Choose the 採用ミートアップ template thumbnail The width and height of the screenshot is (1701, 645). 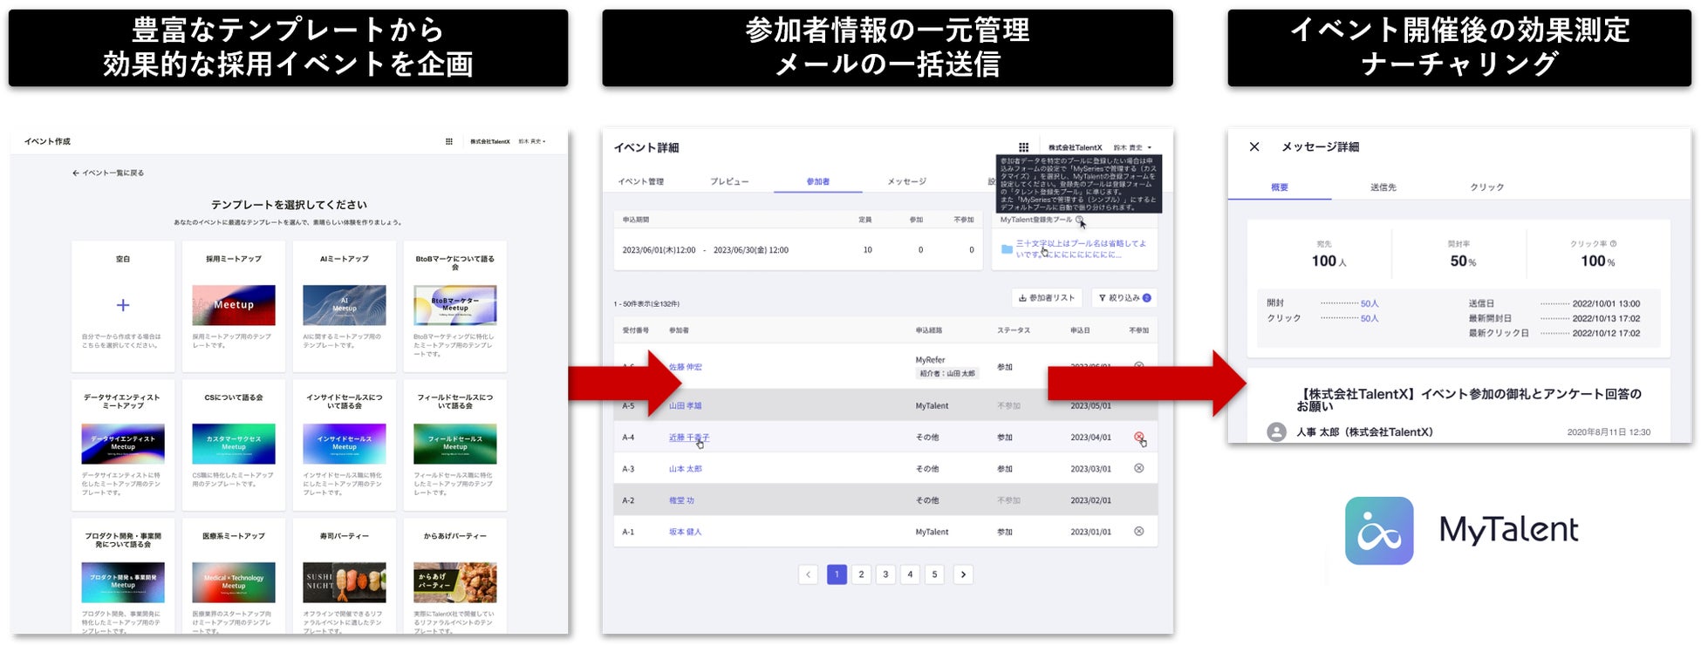pos(234,305)
